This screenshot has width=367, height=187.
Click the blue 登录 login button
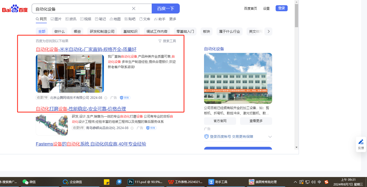[x=282, y=8]
